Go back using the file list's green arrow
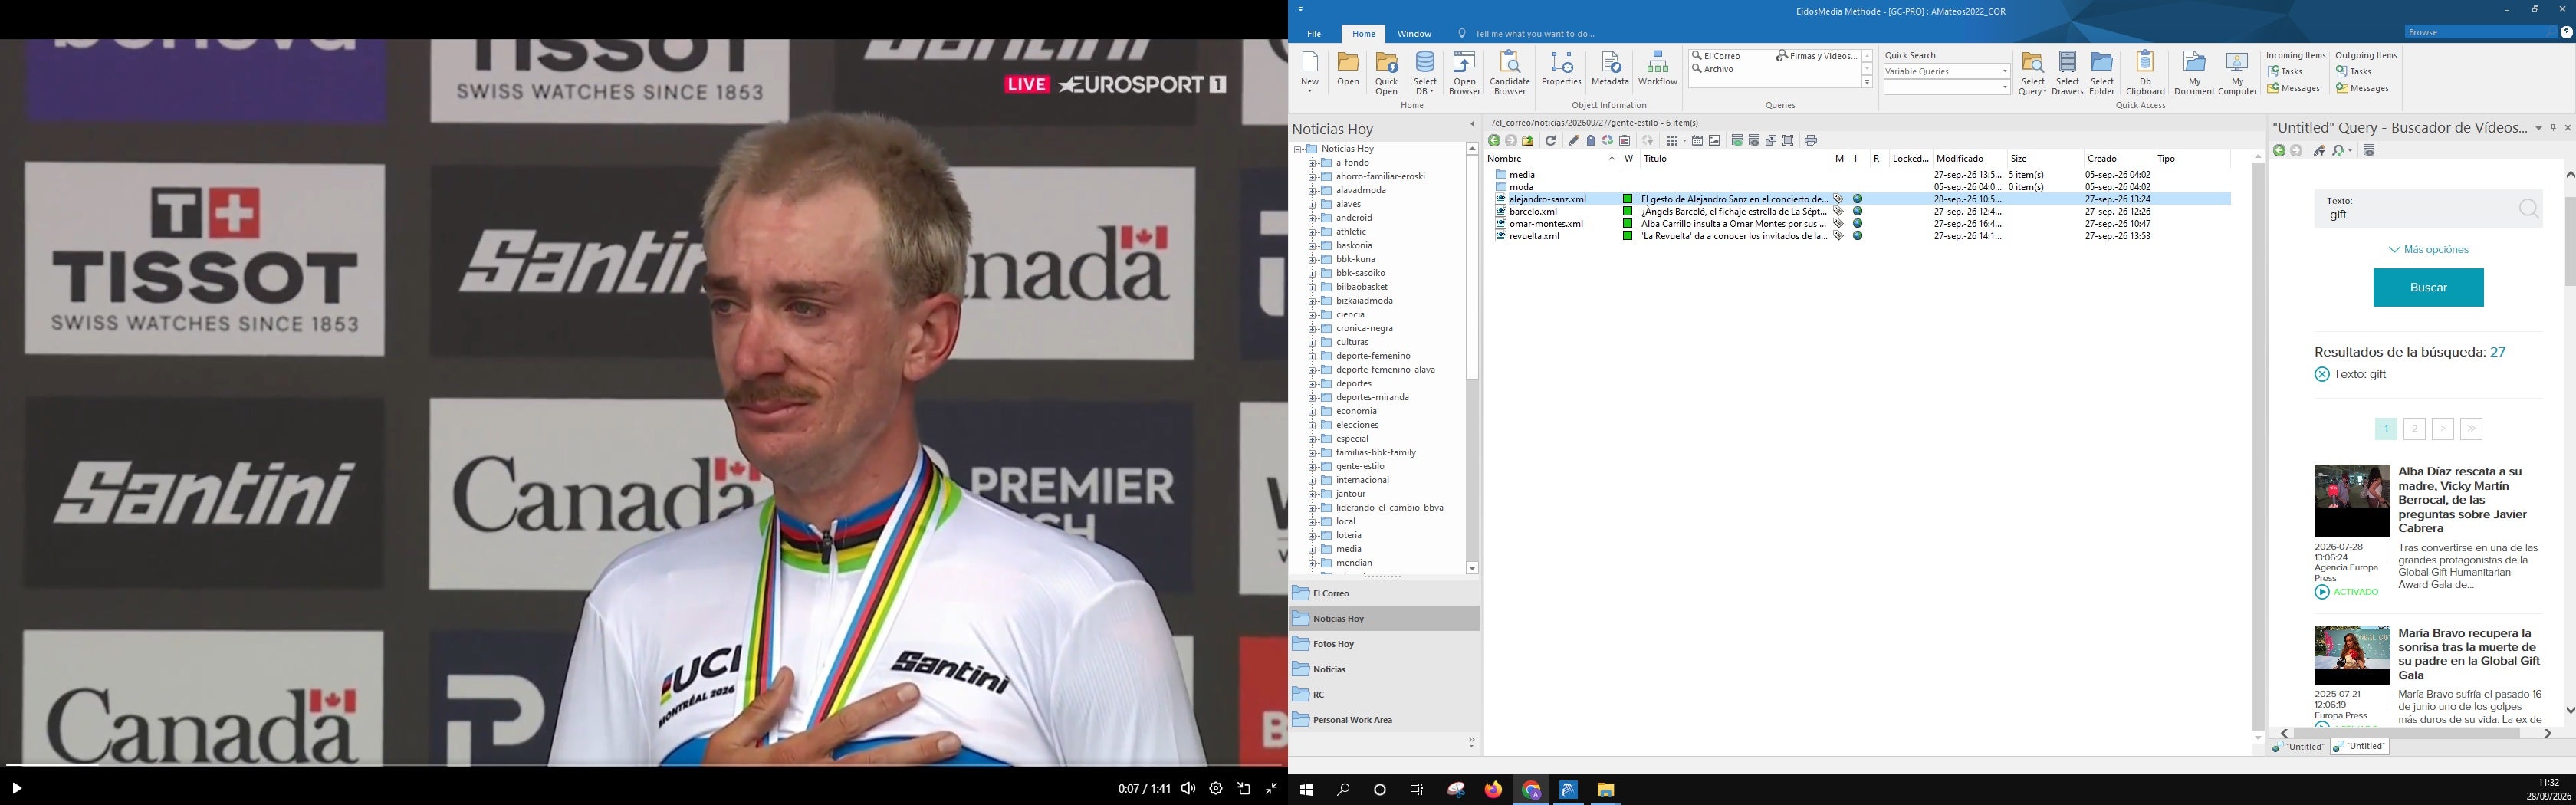The width and height of the screenshot is (2576, 805). 1494,141
